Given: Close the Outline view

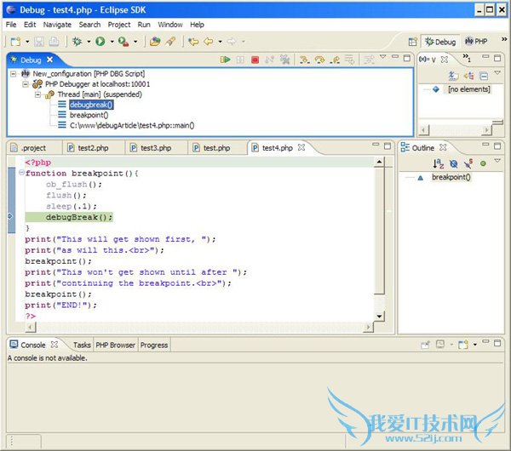Looking at the screenshot, I should pos(443,147).
